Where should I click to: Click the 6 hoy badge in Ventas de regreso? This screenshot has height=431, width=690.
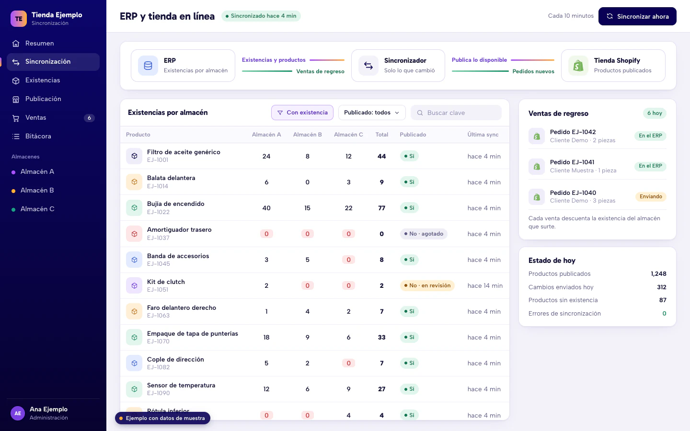pos(655,113)
